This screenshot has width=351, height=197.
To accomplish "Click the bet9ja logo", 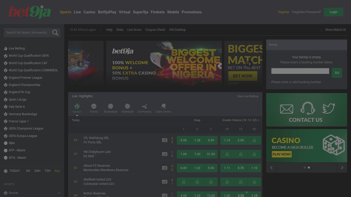I will point(30,12).
